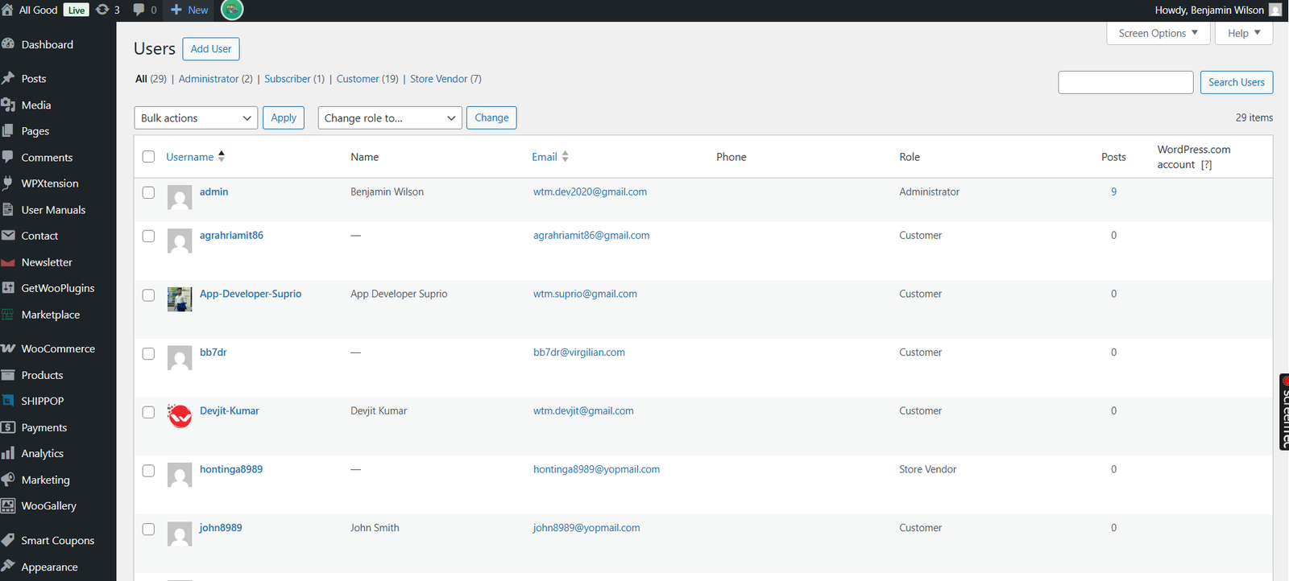Expand the Change role to dropdown

pyautogui.click(x=390, y=118)
